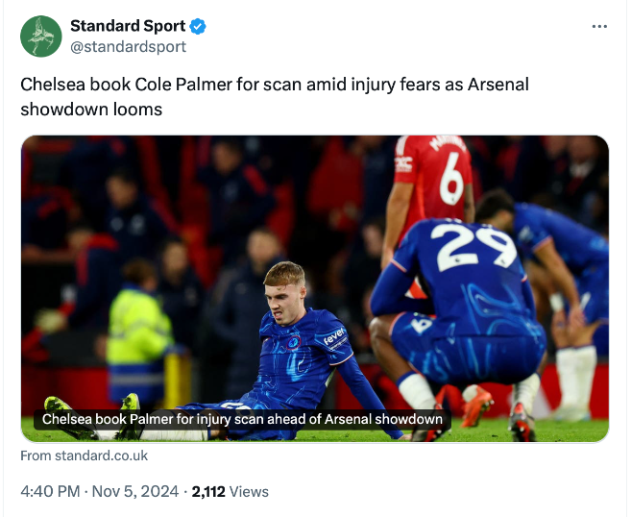Click the @standardsport handle
Image resolution: width=631 pixels, height=517 pixels.
click(128, 46)
